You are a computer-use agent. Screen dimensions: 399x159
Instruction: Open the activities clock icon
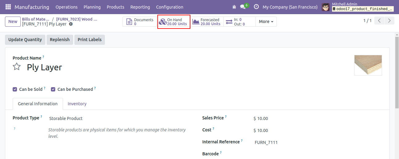click(256, 7)
